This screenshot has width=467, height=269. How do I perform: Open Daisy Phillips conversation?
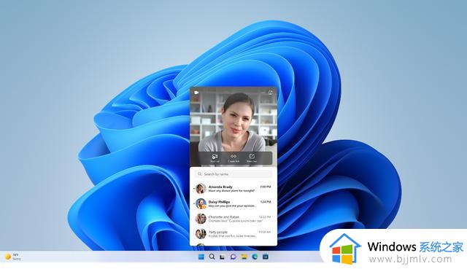tap(233, 203)
